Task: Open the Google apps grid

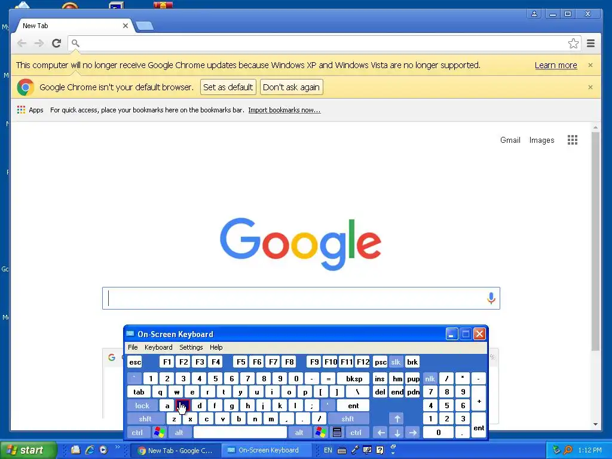Action: click(x=572, y=140)
